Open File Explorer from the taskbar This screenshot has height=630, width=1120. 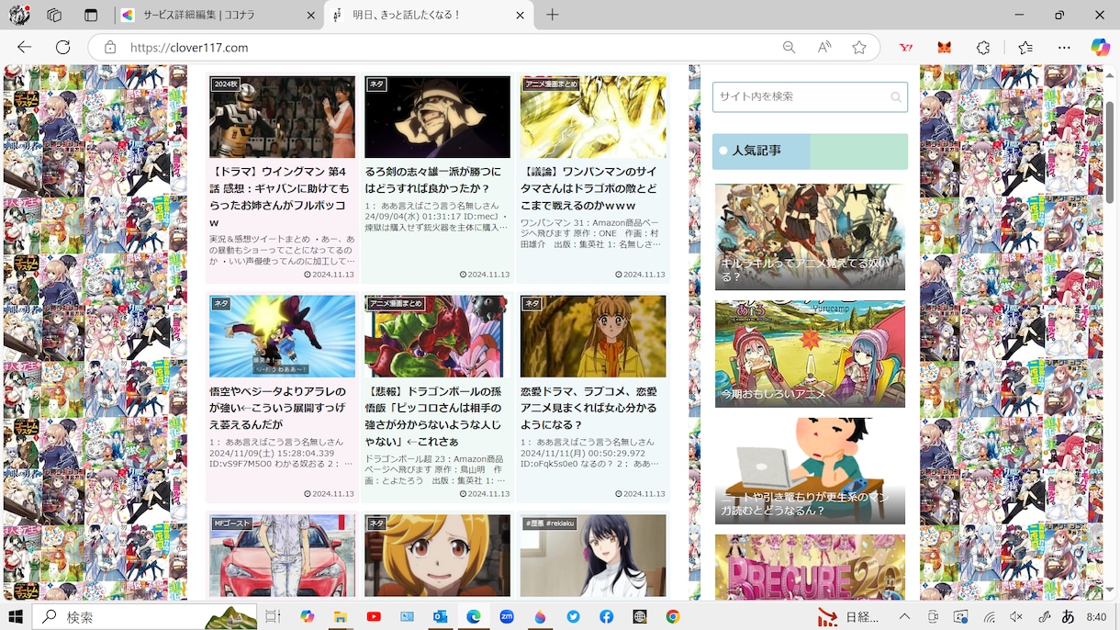(340, 616)
